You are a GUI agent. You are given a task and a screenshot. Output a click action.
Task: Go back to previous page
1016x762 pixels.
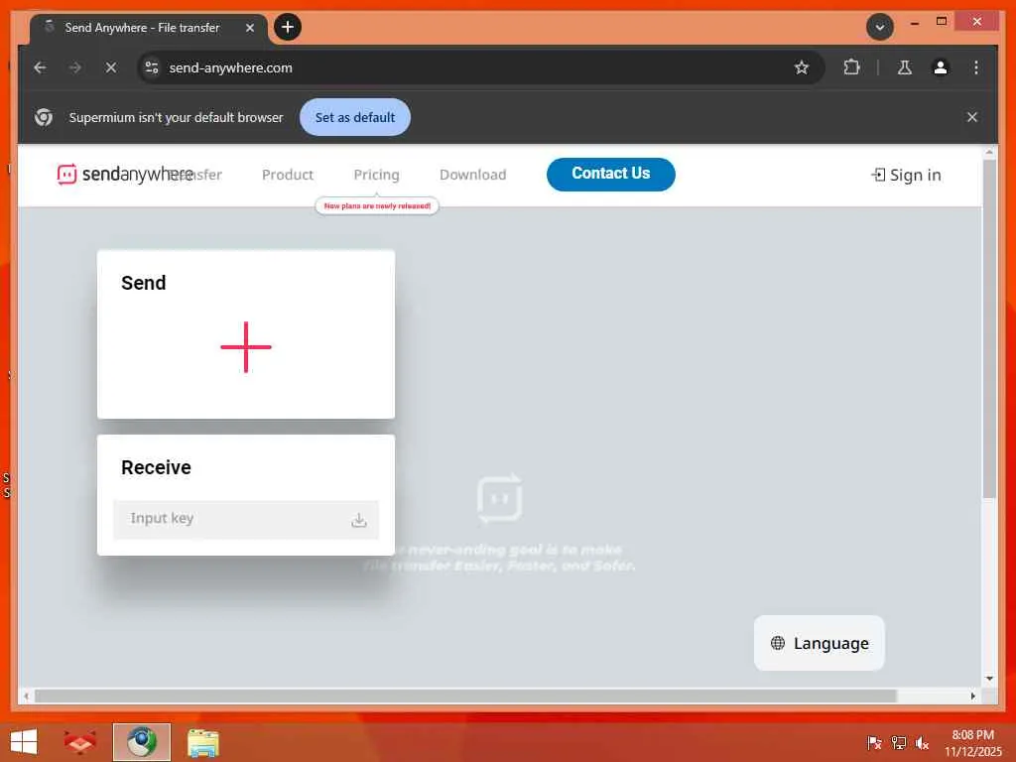[40, 67]
